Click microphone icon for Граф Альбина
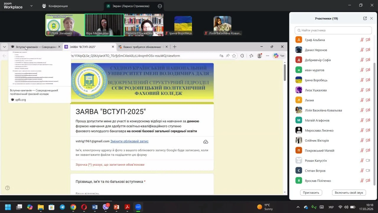Screen dimensions: 378x213 pos(362,40)
